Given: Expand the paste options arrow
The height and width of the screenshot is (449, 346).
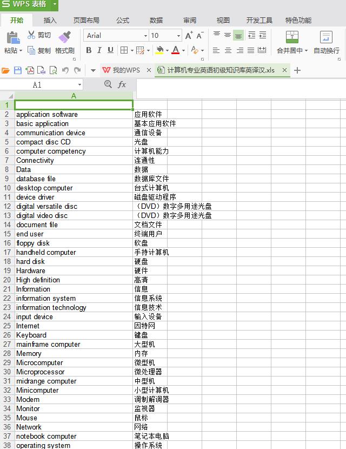Looking at the screenshot, I should pos(21,51).
